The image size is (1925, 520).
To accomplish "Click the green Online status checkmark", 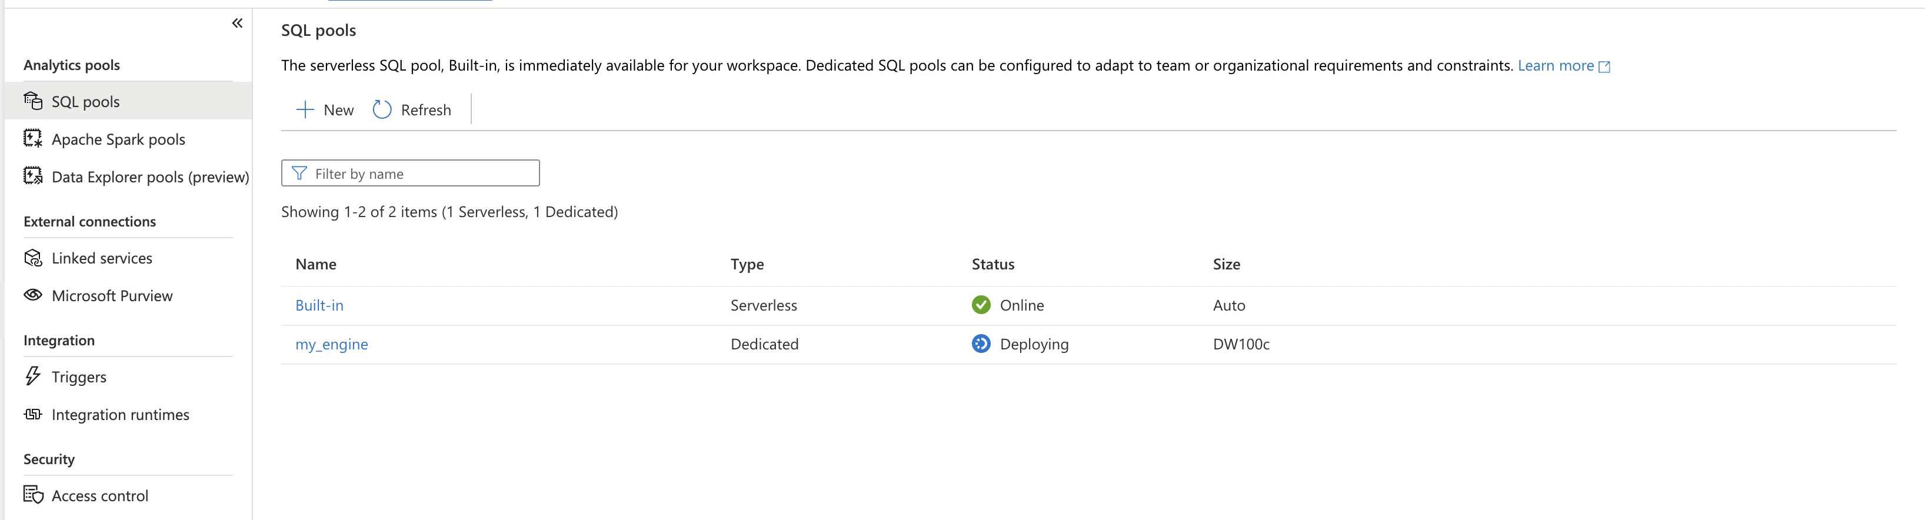I will pyautogui.click(x=980, y=305).
